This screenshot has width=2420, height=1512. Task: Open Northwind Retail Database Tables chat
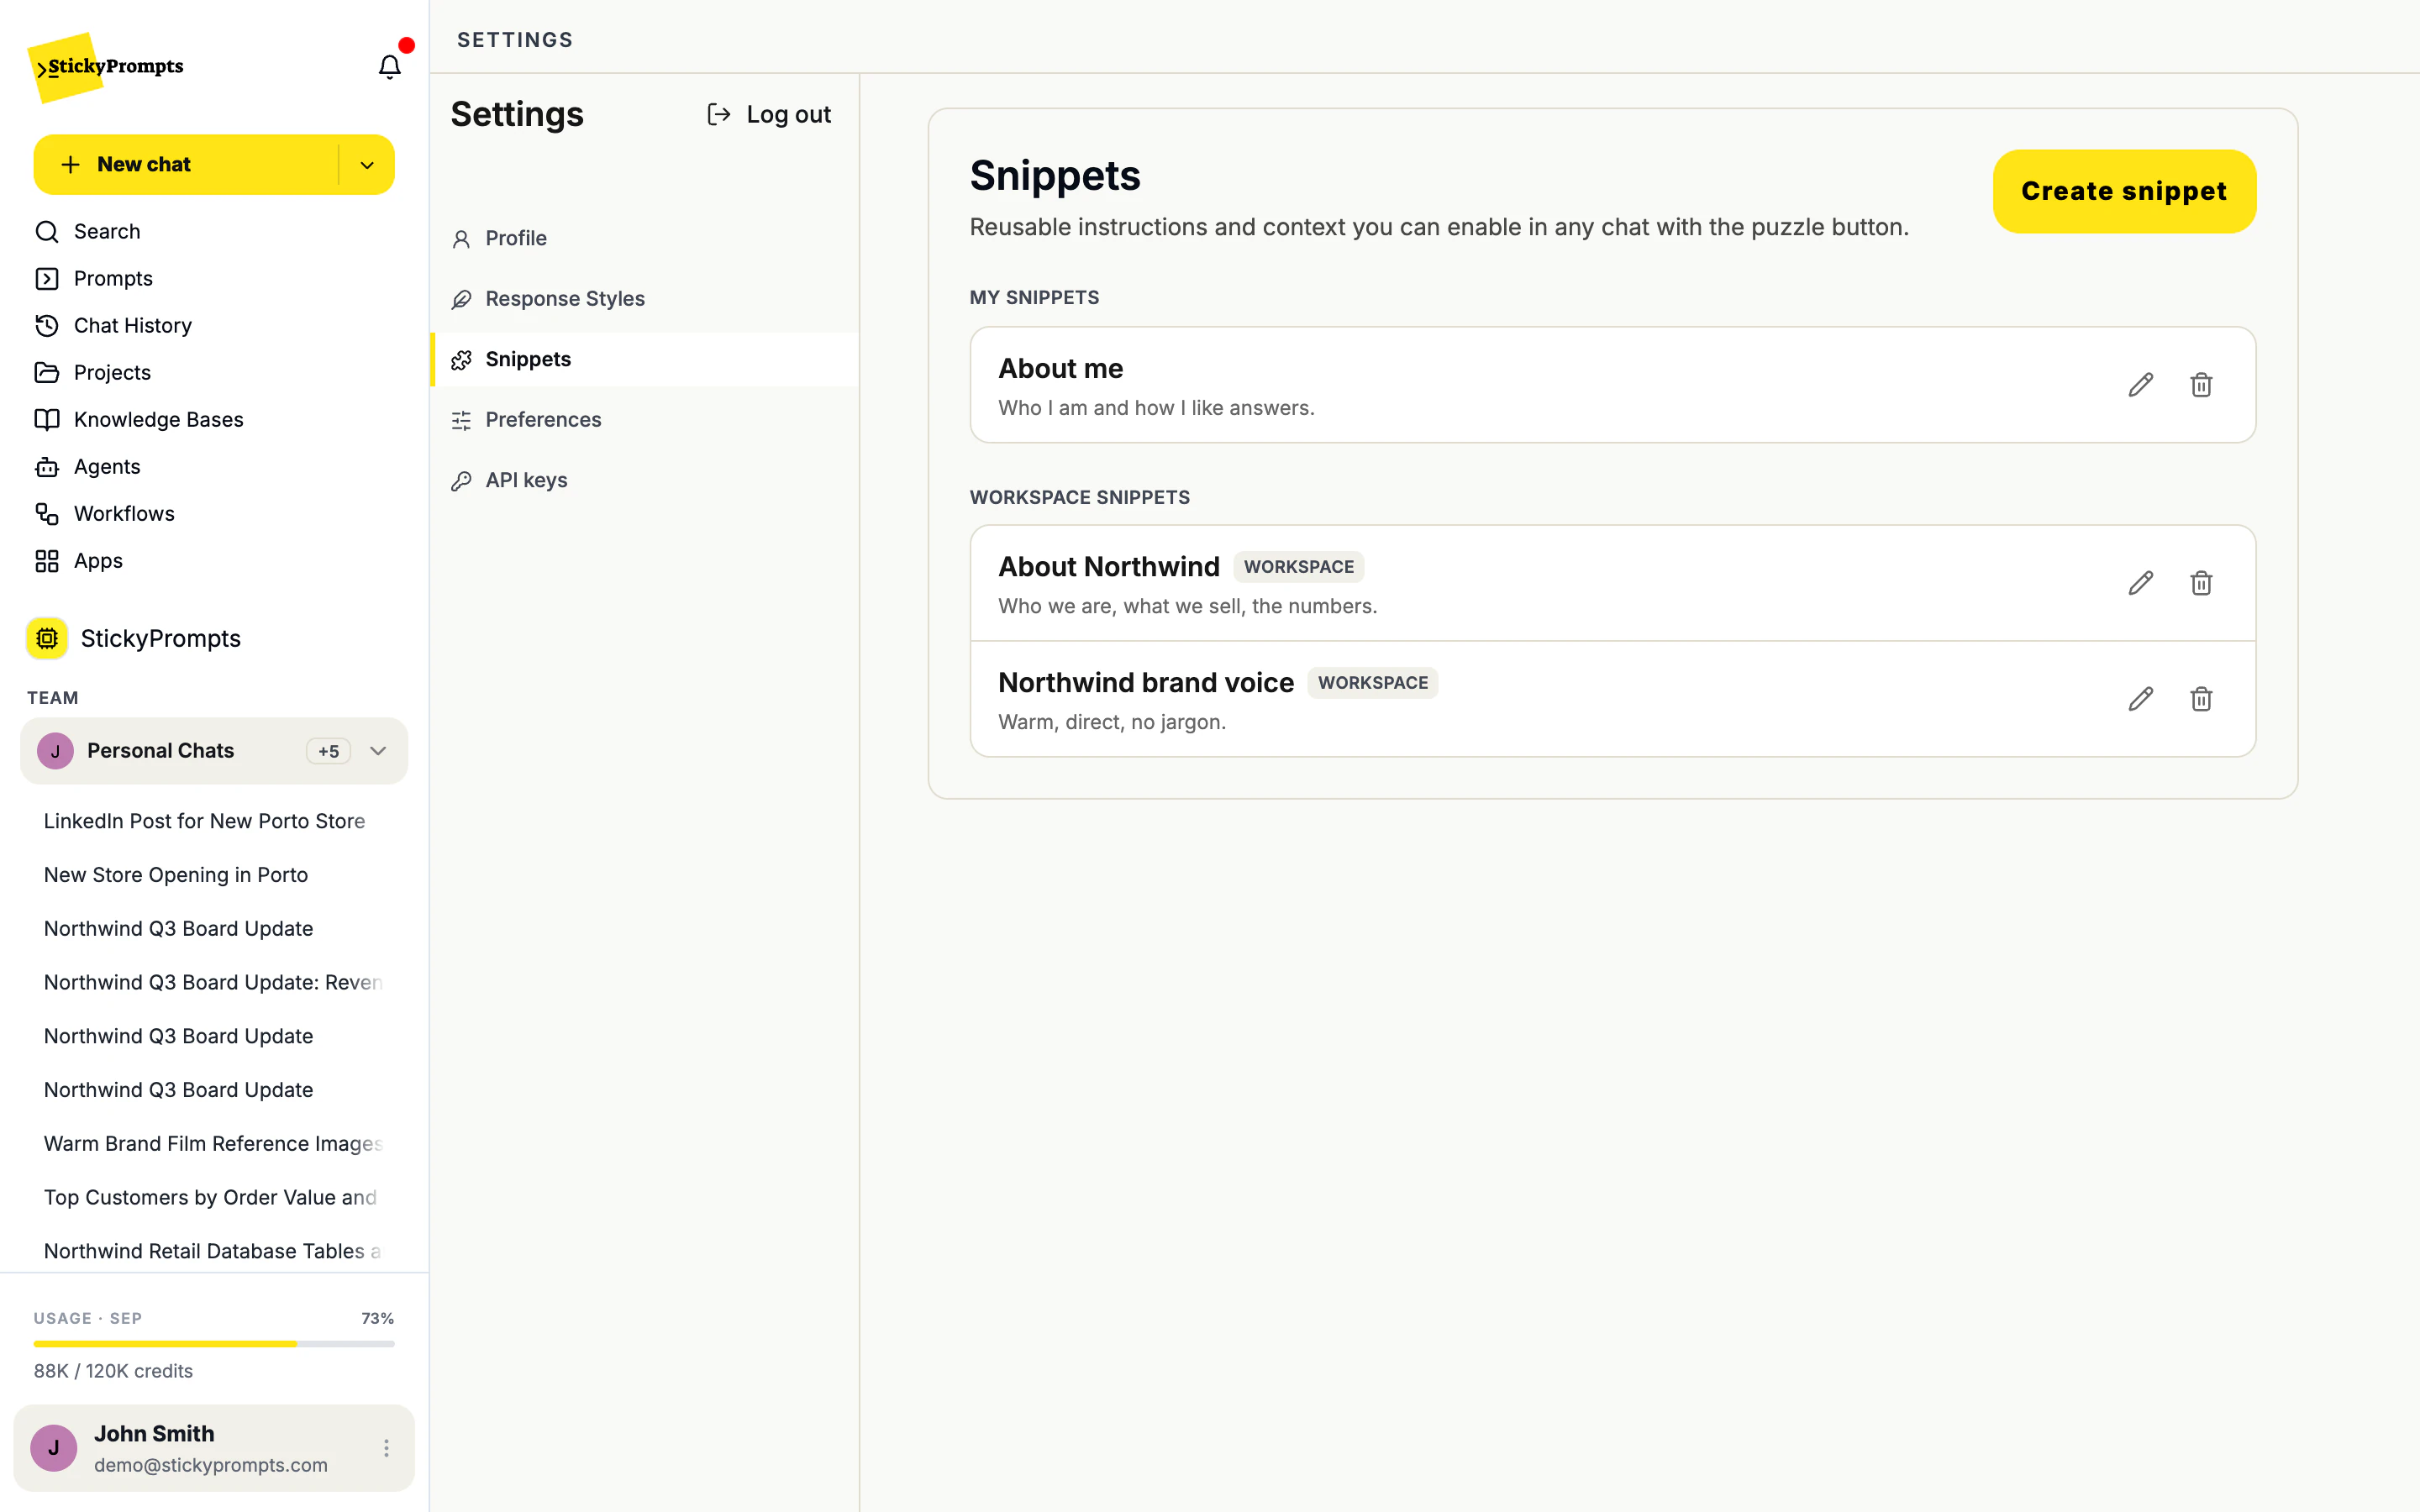tap(212, 1252)
